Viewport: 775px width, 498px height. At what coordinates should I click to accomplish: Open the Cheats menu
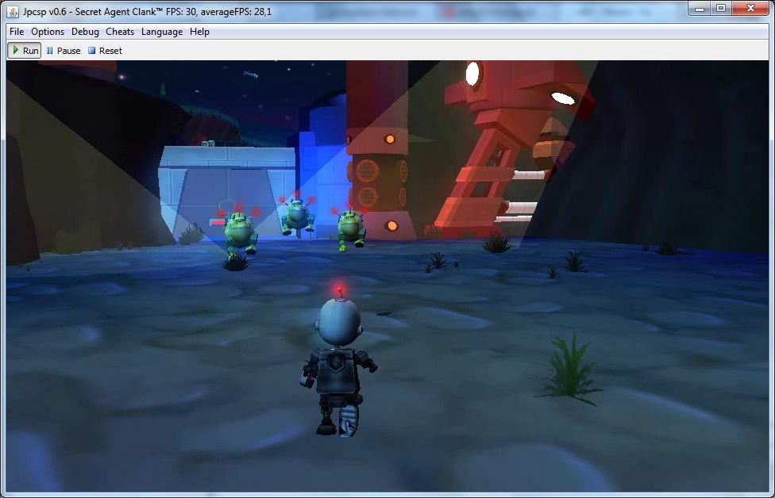(120, 32)
